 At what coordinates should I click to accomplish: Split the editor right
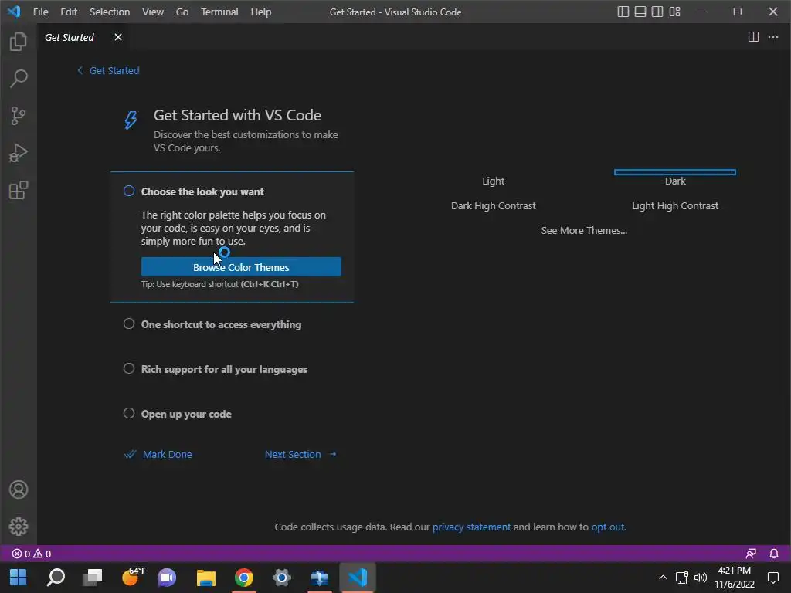753,37
